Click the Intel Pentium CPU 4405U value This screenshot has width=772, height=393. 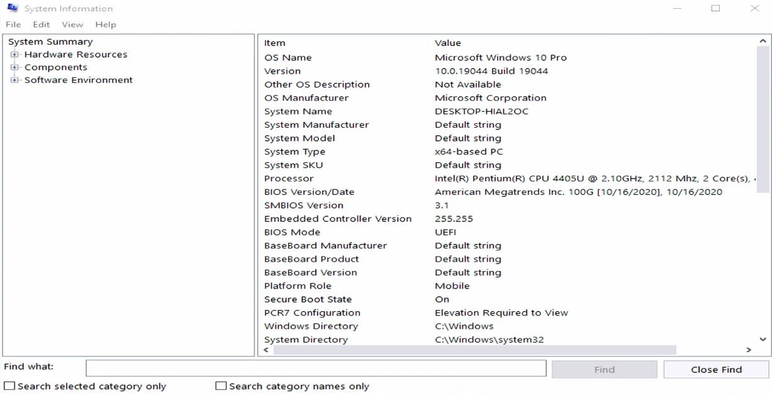tap(595, 179)
